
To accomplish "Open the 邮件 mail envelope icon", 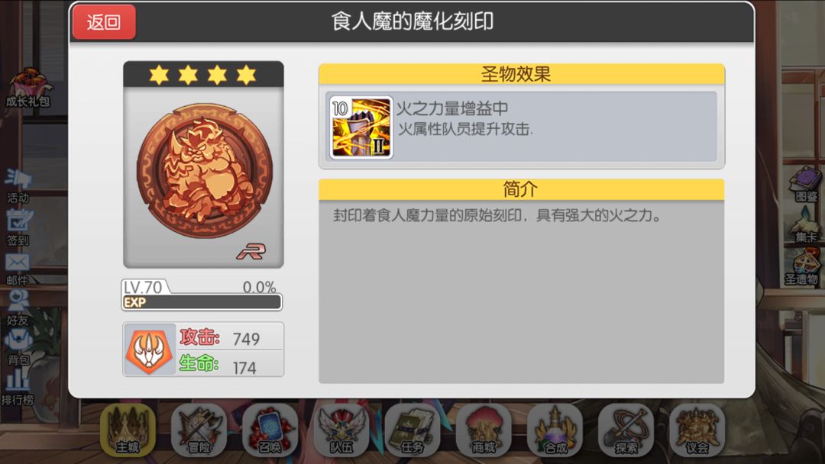I will (18, 269).
